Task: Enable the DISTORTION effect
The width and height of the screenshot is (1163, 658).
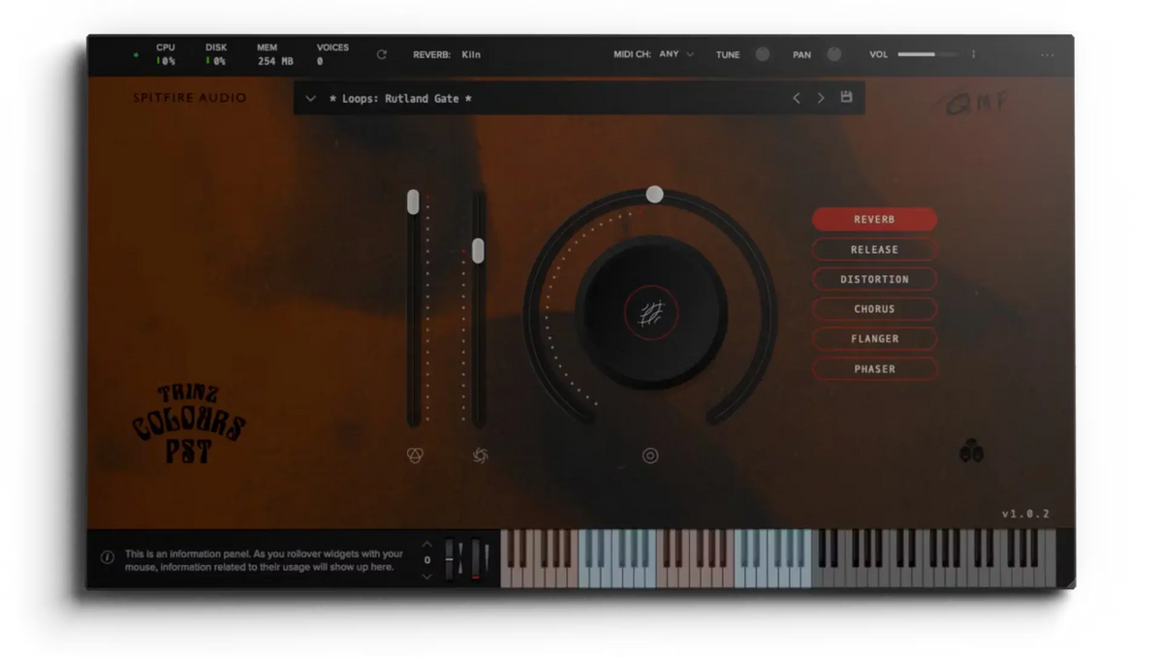Action: pyautogui.click(x=874, y=279)
